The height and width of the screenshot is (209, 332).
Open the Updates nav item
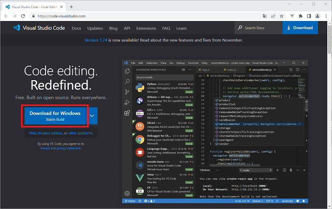tap(95, 28)
